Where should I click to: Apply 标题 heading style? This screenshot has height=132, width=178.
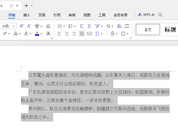coord(170,30)
